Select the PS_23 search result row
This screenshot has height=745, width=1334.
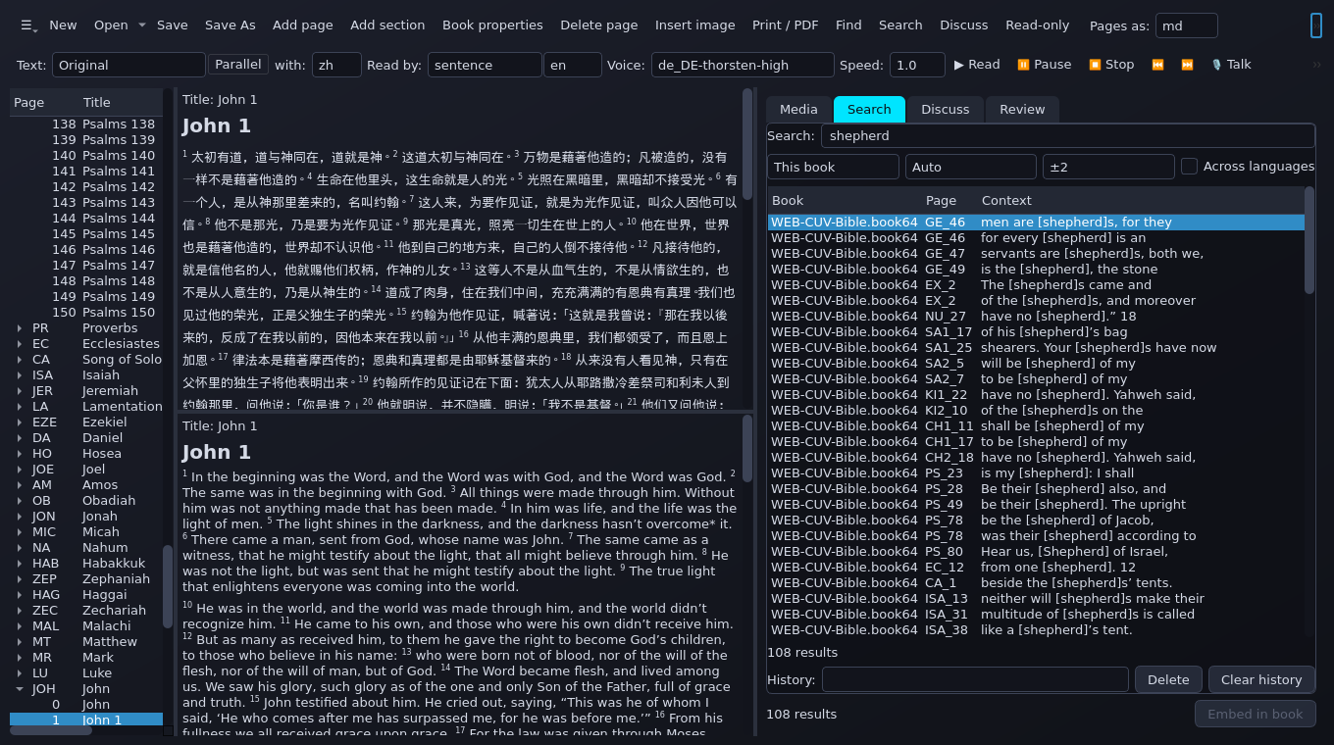tap(1036, 473)
